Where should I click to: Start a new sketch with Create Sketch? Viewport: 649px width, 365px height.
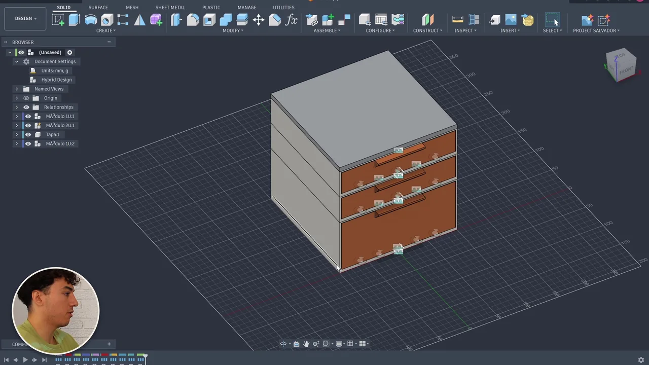point(58,20)
